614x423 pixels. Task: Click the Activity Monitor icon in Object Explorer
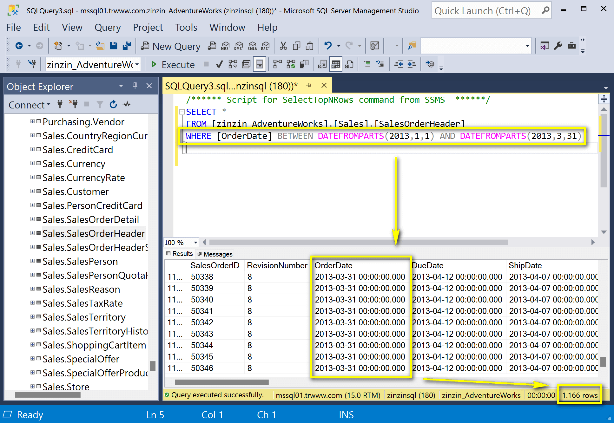pos(127,104)
